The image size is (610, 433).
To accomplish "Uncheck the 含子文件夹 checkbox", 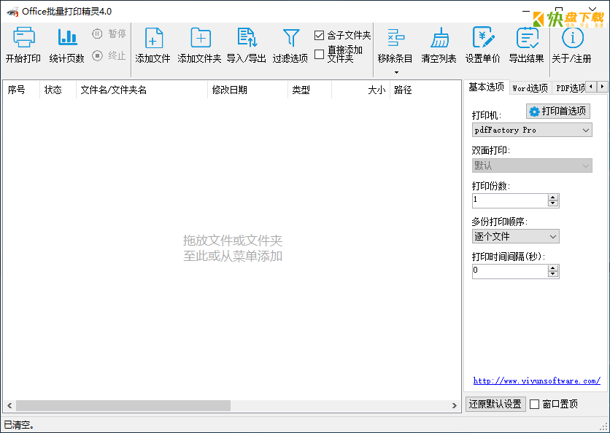I will 319,36.
